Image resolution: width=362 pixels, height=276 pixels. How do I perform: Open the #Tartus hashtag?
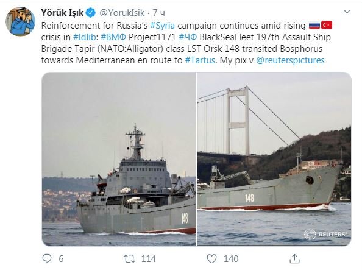200,60
